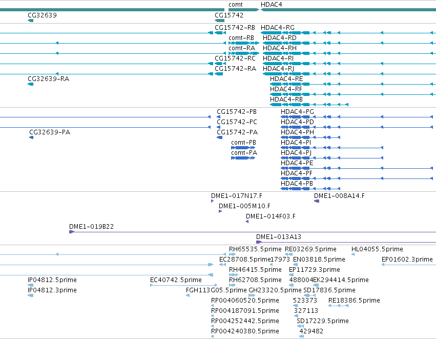Click BAC clone DME1-019B22
Screen dimensions: 436x339
coord(92,227)
